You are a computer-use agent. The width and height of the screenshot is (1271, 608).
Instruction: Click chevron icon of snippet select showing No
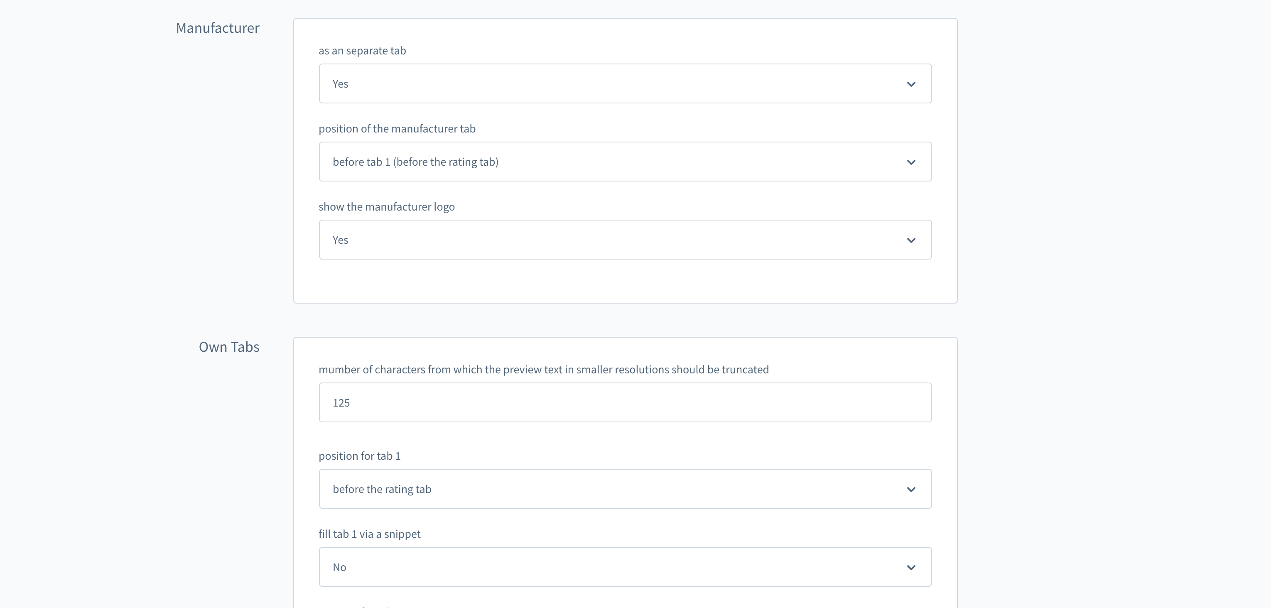pyautogui.click(x=911, y=568)
